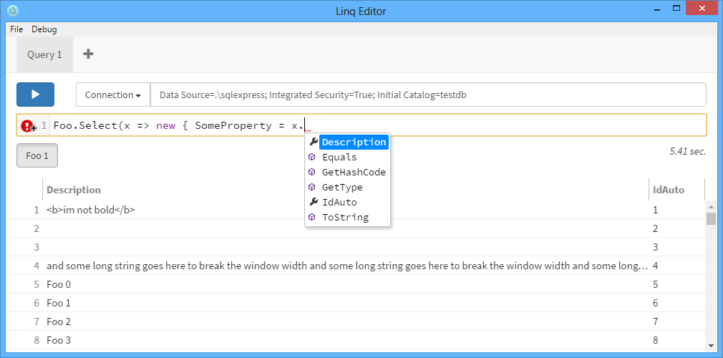Choose Equals from autocomplete list
This screenshot has width=723, height=358.
(x=339, y=158)
